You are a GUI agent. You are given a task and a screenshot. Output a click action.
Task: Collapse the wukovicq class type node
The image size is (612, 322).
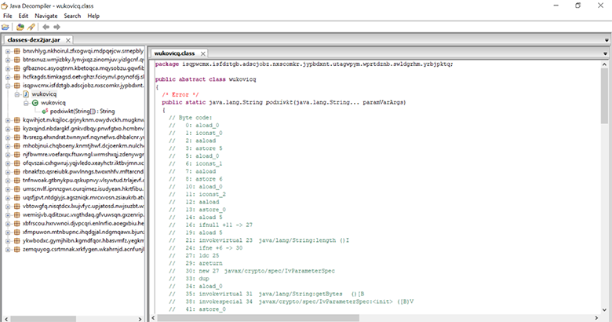(x=26, y=103)
